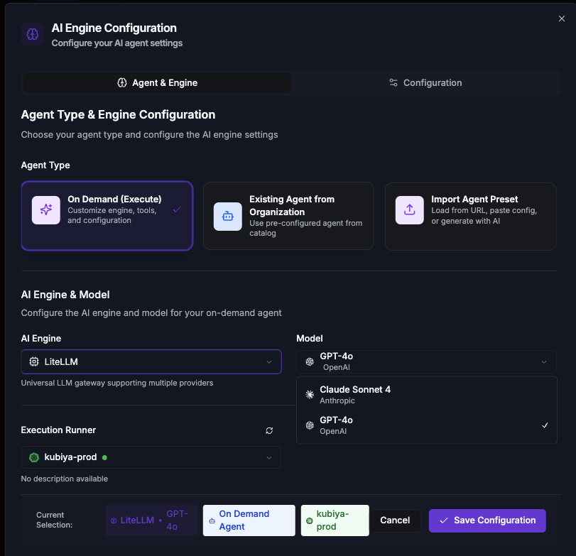Click the LiteLLM GPT-4o selection badge
Image resolution: width=576 pixels, height=556 pixels.
[x=152, y=520]
